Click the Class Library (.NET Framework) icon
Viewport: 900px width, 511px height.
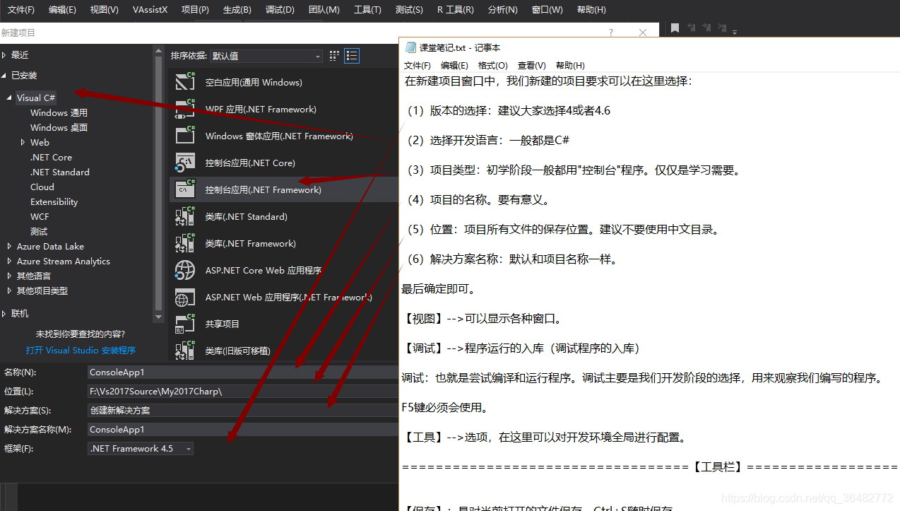click(185, 243)
